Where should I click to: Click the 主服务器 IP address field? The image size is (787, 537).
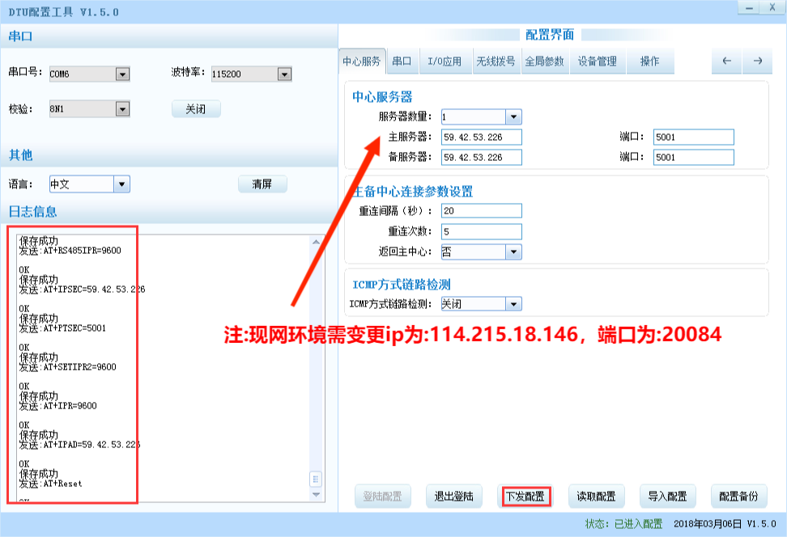click(x=481, y=137)
